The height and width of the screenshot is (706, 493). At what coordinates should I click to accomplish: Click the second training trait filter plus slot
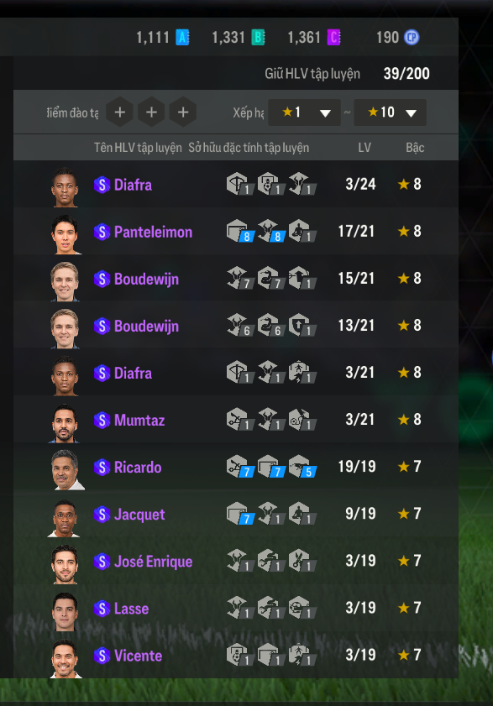click(151, 112)
